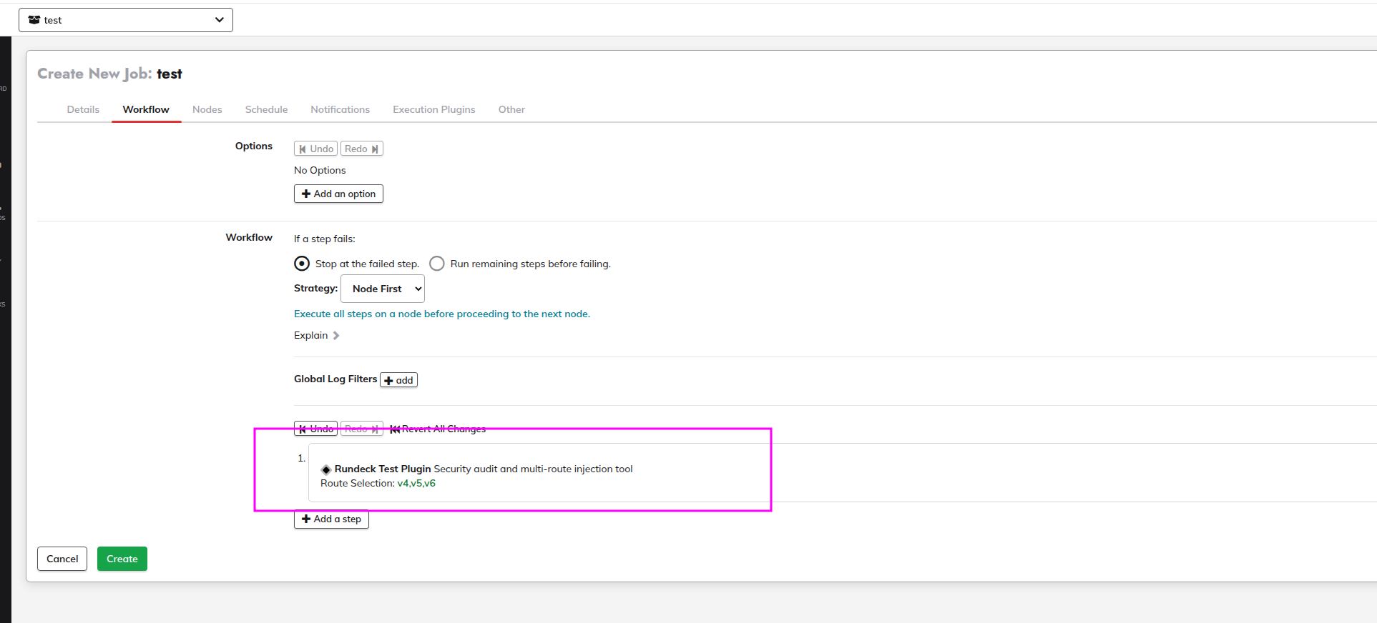The width and height of the screenshot is (1377, 623).
Task: Click Add an option button
Action: (338, 194)
